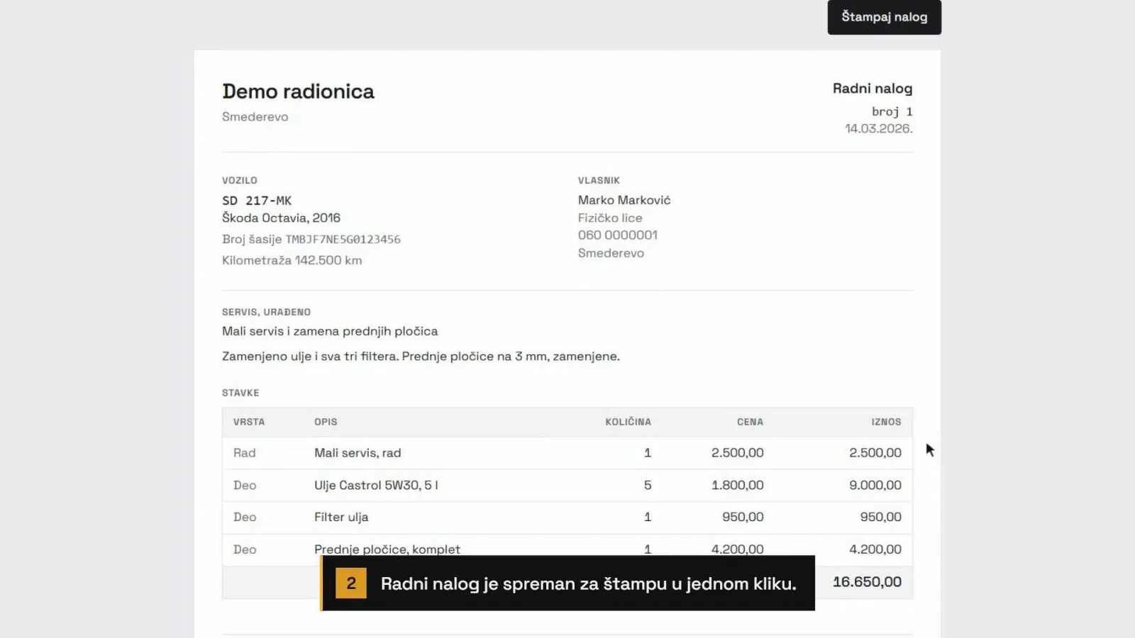Click the 2.500,00 value in the CENA column
The height and width of the screenshot is (638, 1135).
738,453
